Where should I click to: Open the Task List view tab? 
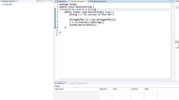tap(177, 1)
